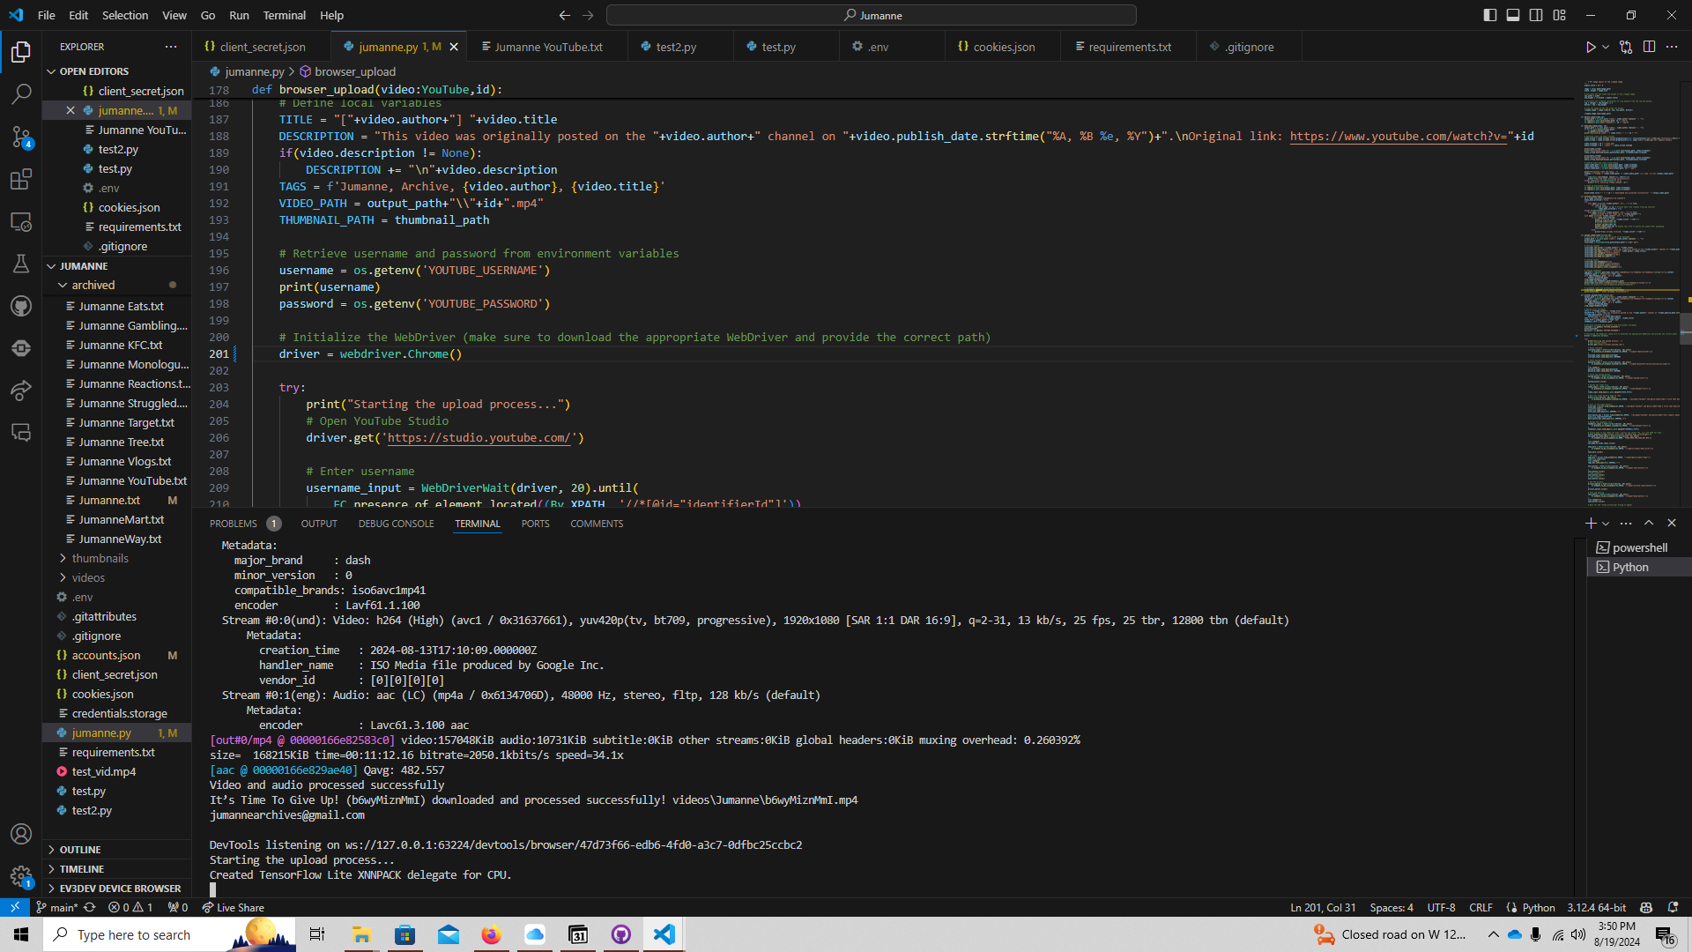Select the Extensions sidebar icon
The height and width of the screenshot is (952, 1692).
21,180
